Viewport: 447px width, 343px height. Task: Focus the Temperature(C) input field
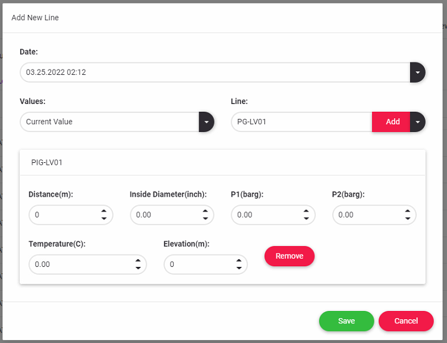point(80,265)
